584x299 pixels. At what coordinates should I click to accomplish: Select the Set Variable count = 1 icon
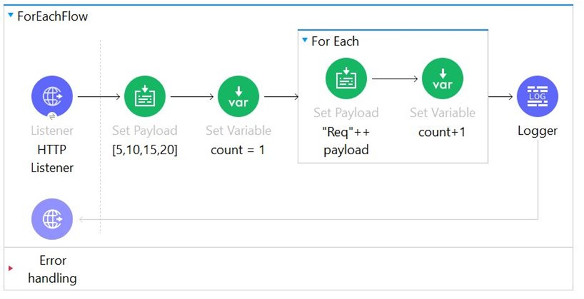(x=238, y=96)
